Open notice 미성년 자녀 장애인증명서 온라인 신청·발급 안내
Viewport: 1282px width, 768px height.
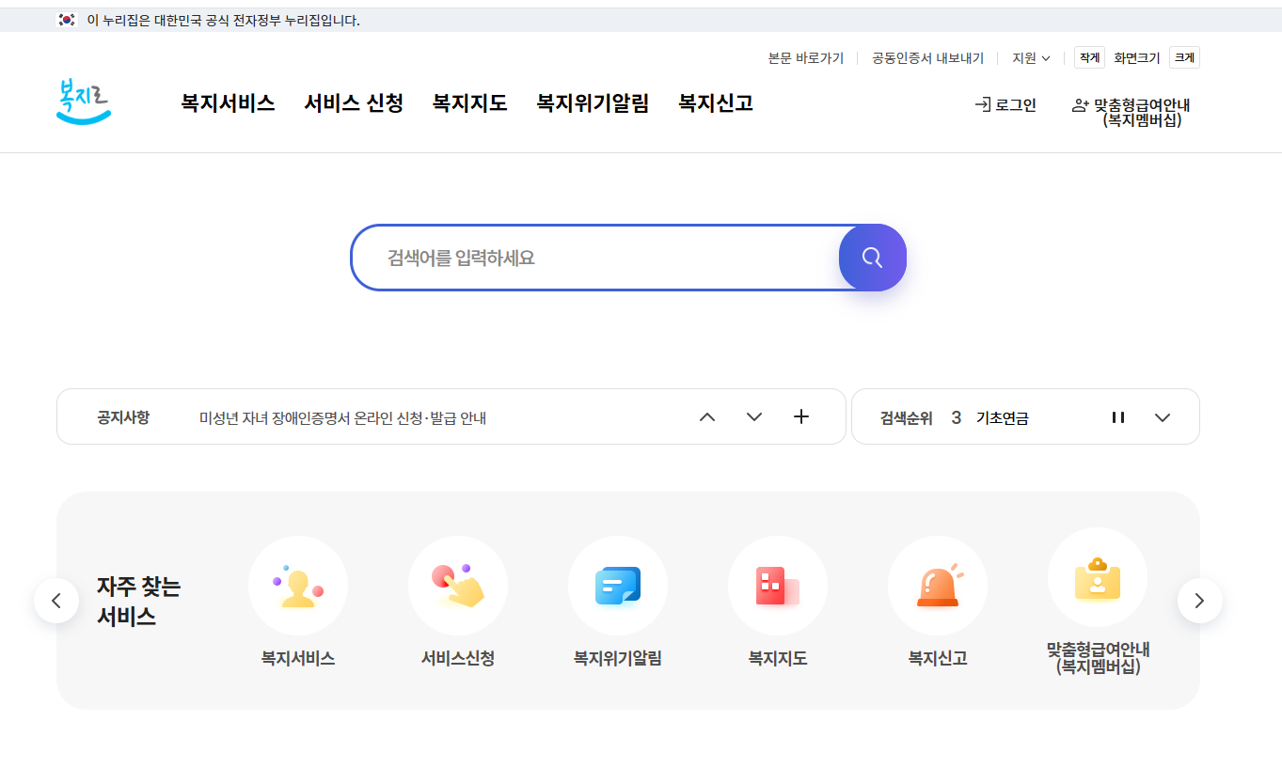342,417
